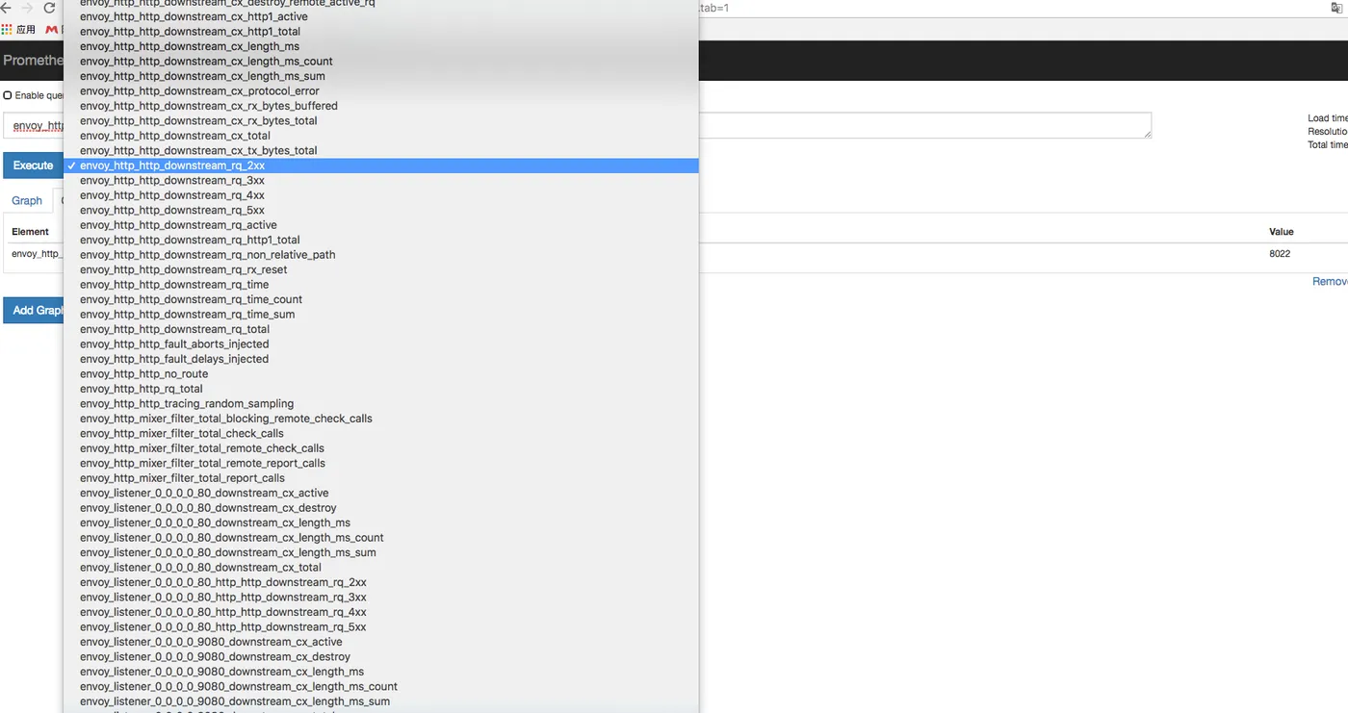Select envoy_http_http_downstream_rq_total metric
The image size is (1348, 713).
tap(381, 329)
